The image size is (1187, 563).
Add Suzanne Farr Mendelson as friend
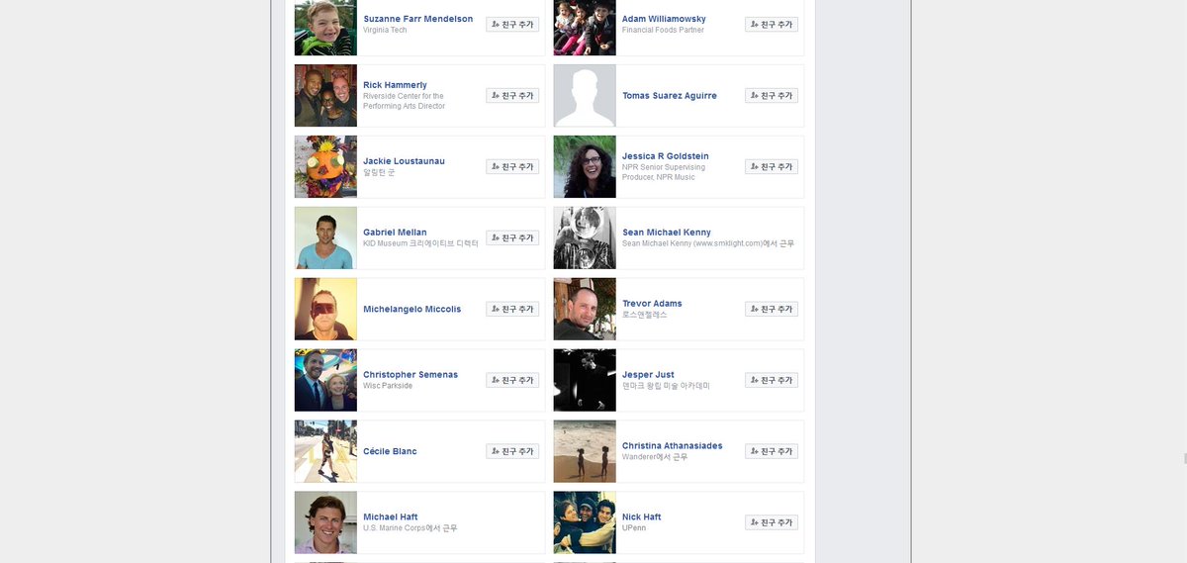pos(512,25)
